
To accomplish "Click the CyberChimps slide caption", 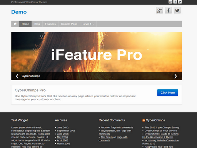I will click(31, 76).
